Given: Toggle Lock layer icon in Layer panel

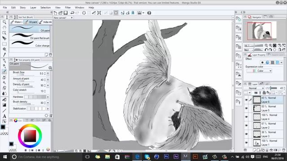Looking at the screenshot, I should point(264,93).
